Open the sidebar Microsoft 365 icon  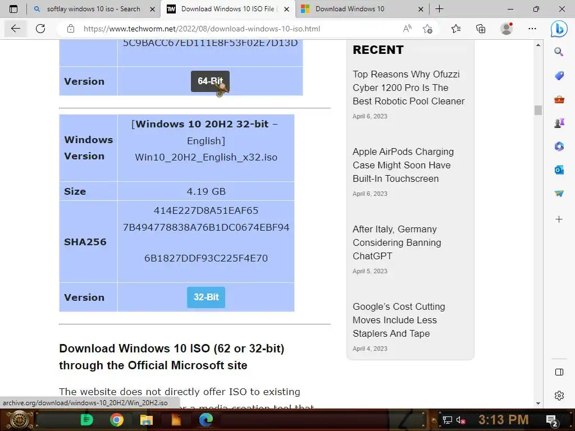(559, 146)
